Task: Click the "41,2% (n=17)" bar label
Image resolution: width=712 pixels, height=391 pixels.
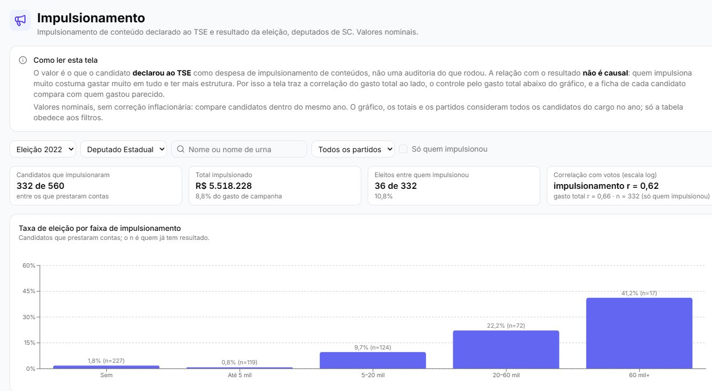Action: [x=639, y=293]
